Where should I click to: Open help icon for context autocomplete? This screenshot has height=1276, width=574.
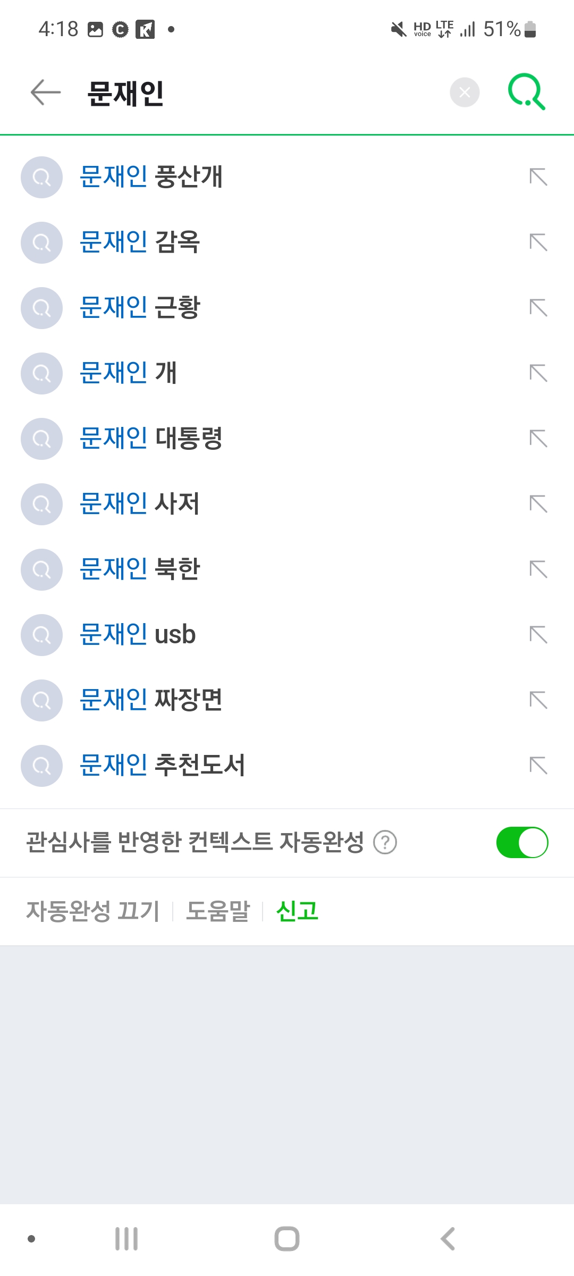385,843
